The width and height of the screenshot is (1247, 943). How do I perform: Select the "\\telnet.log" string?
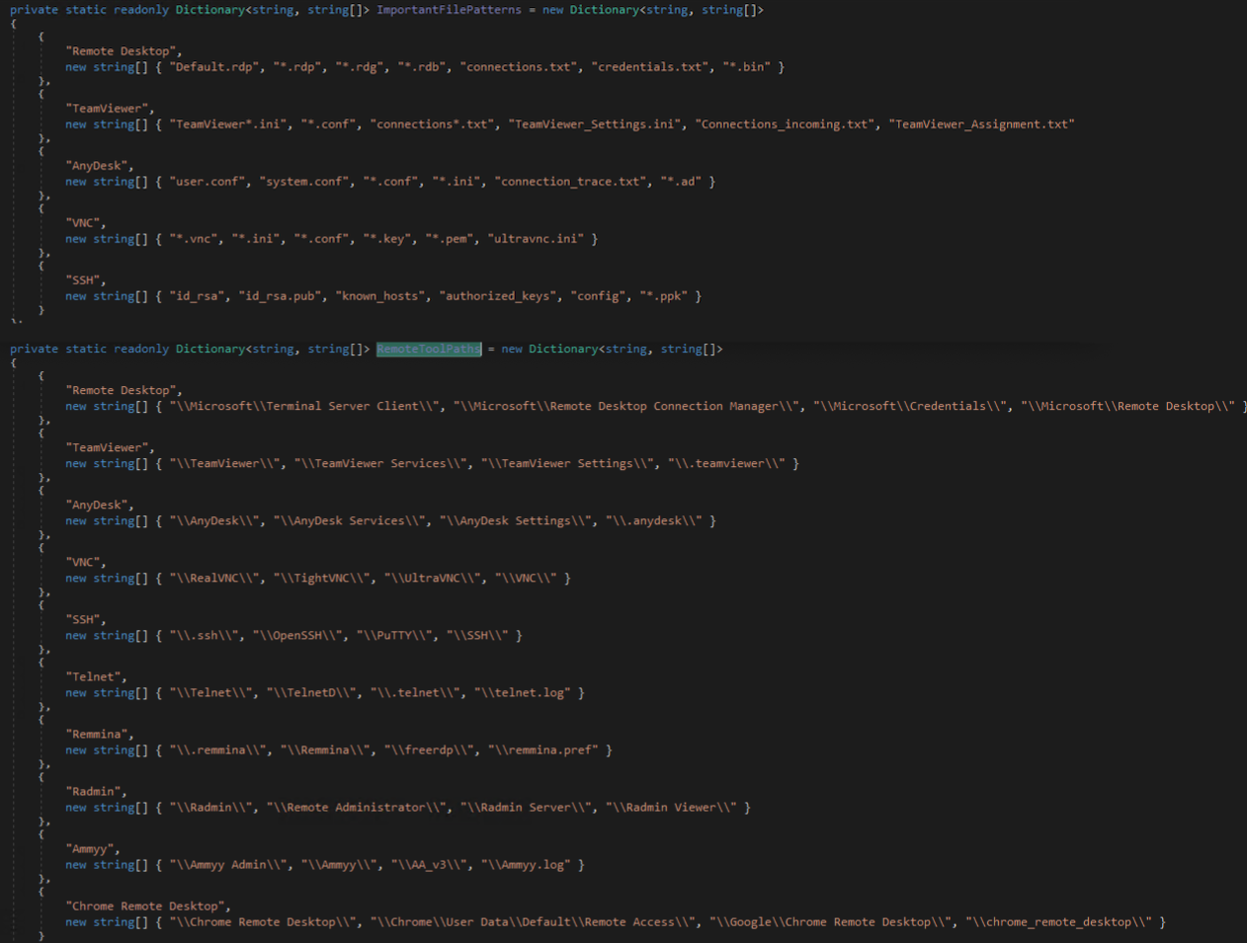(523, 693)
